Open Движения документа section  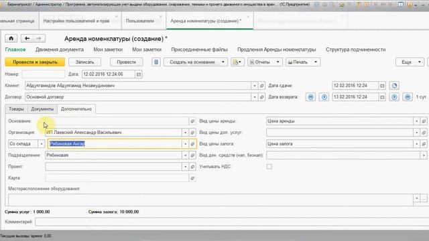coord(60,50)
